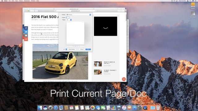Open the Help menu
This screenshot has width=198, height=111.
coord(38,1)
